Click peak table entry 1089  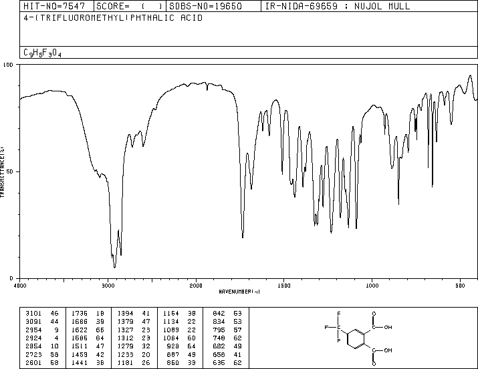[171, 330]
